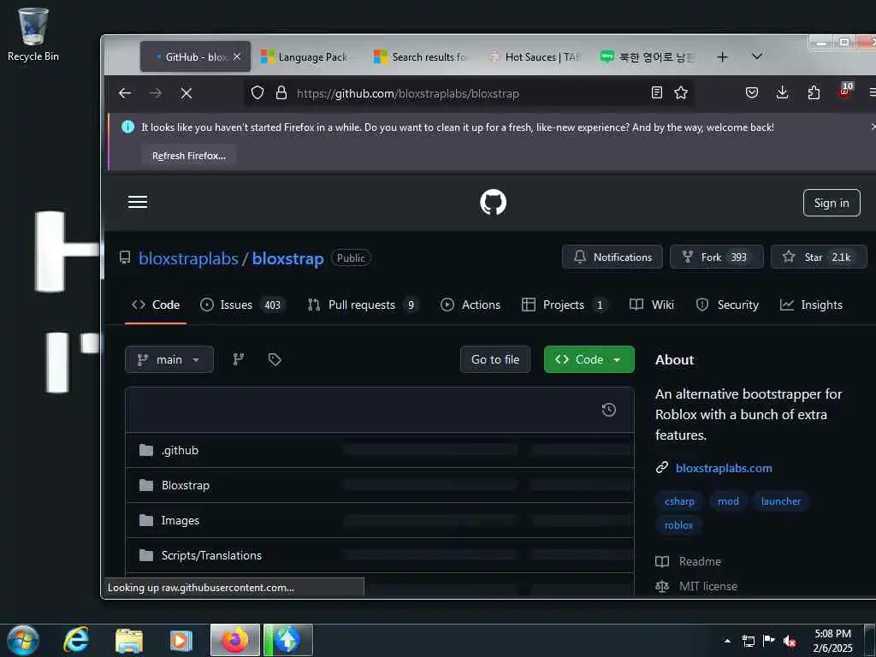876x657 pixels.
Task: Stop page loading with X button
Action: pos(186,93)
